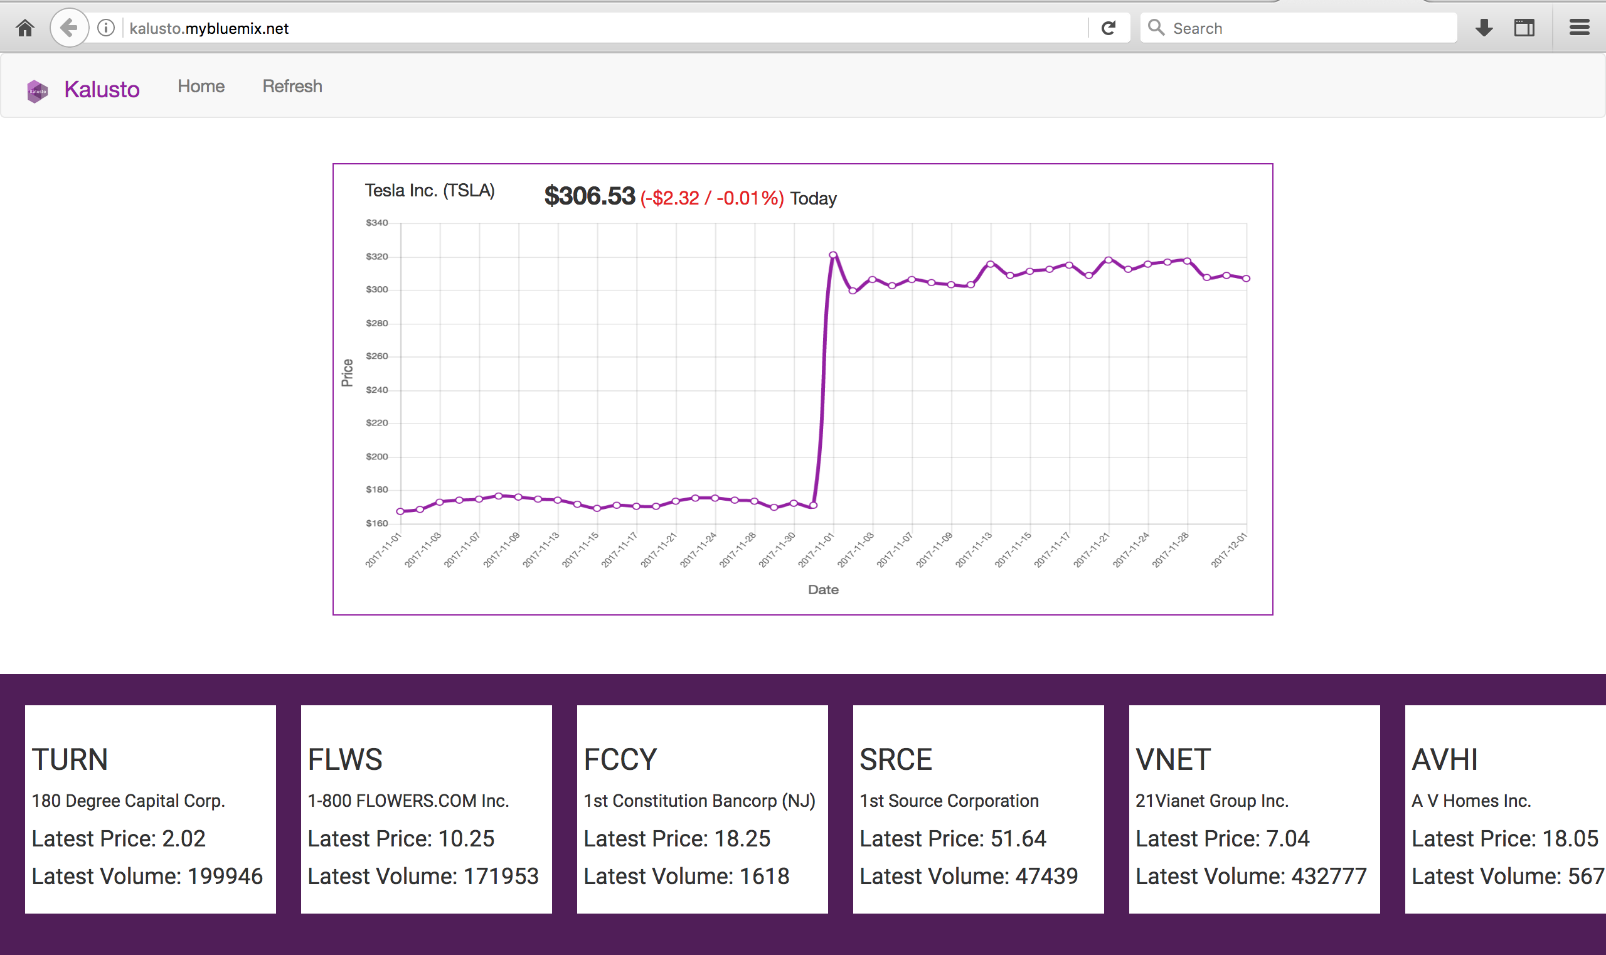Click the Refresh navigation item
Image resolution: width=1606 pixels, height=955 pixels.
[292, 86]
